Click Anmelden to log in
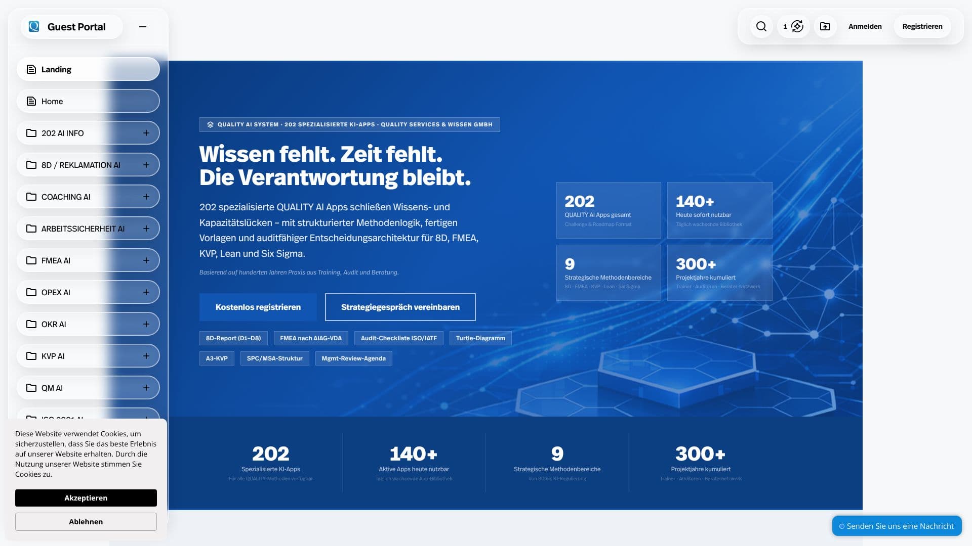 coord(865,26)
